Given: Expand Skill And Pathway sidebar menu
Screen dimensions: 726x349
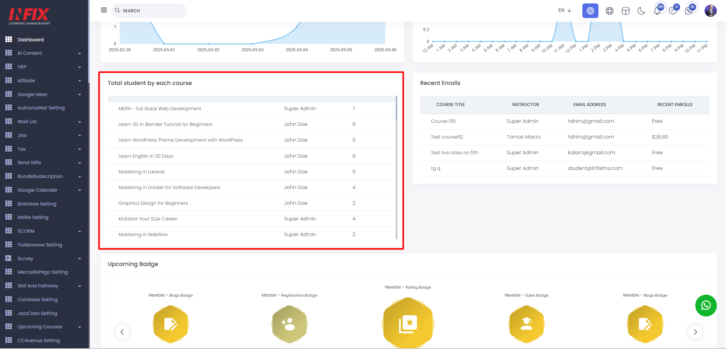Looking at the screenshot, I should 44,286.
